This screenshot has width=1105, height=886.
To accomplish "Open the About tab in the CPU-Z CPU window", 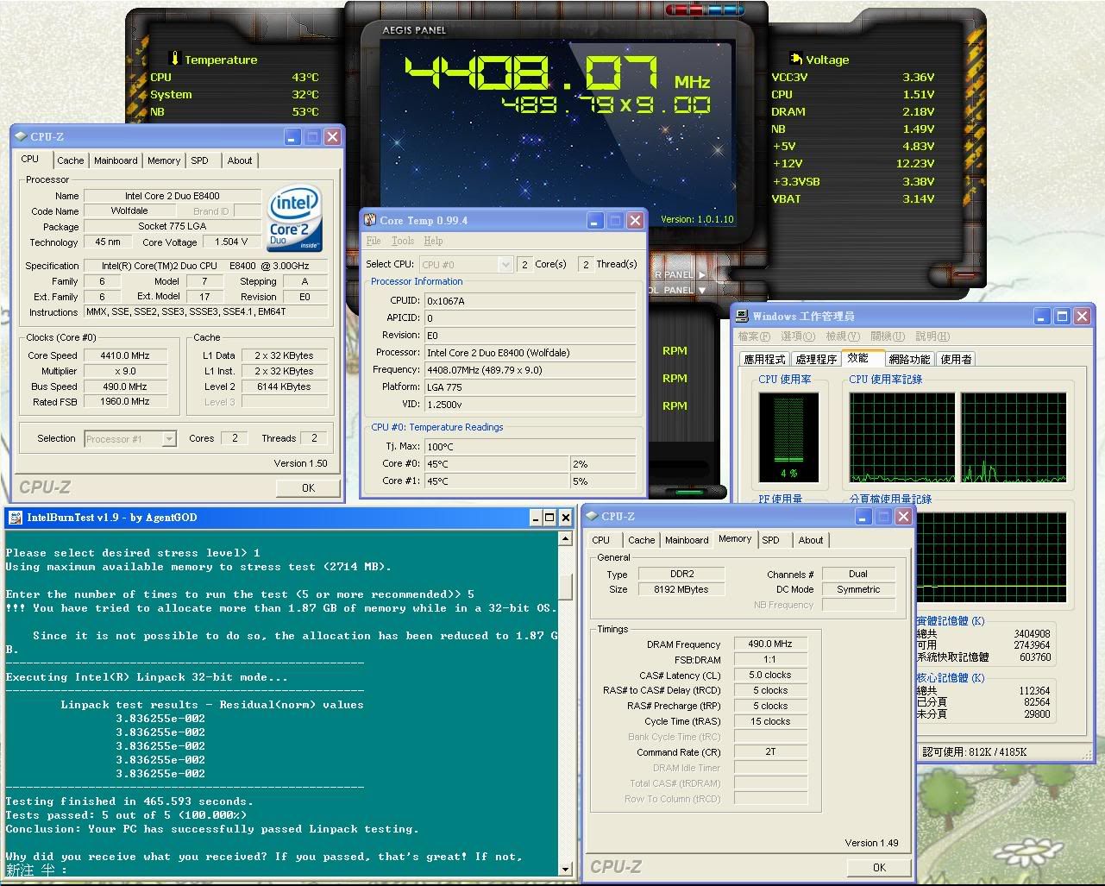I will click(x=240, y=160).
